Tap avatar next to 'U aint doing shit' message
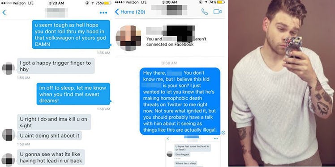This screenshot has height=167, width=335. (x=9, y=135)
